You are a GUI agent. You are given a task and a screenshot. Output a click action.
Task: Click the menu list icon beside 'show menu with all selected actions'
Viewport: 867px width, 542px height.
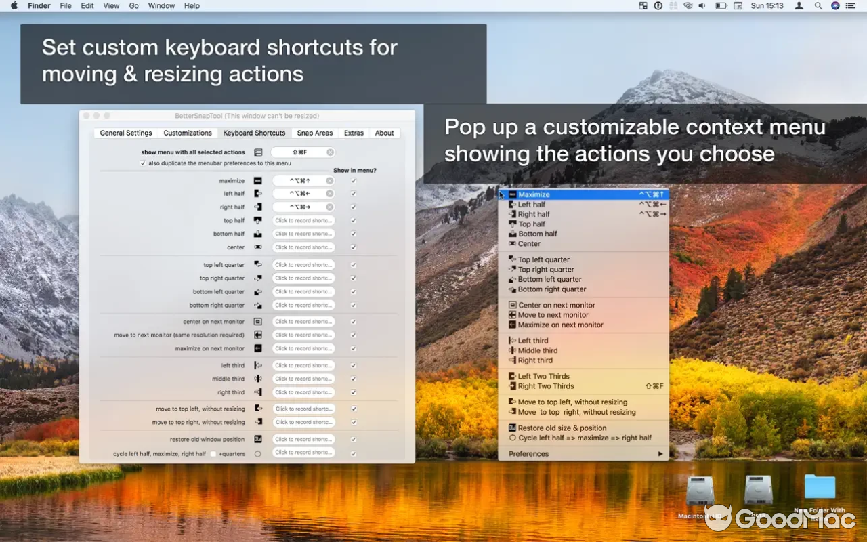click(x=259, y=152)
